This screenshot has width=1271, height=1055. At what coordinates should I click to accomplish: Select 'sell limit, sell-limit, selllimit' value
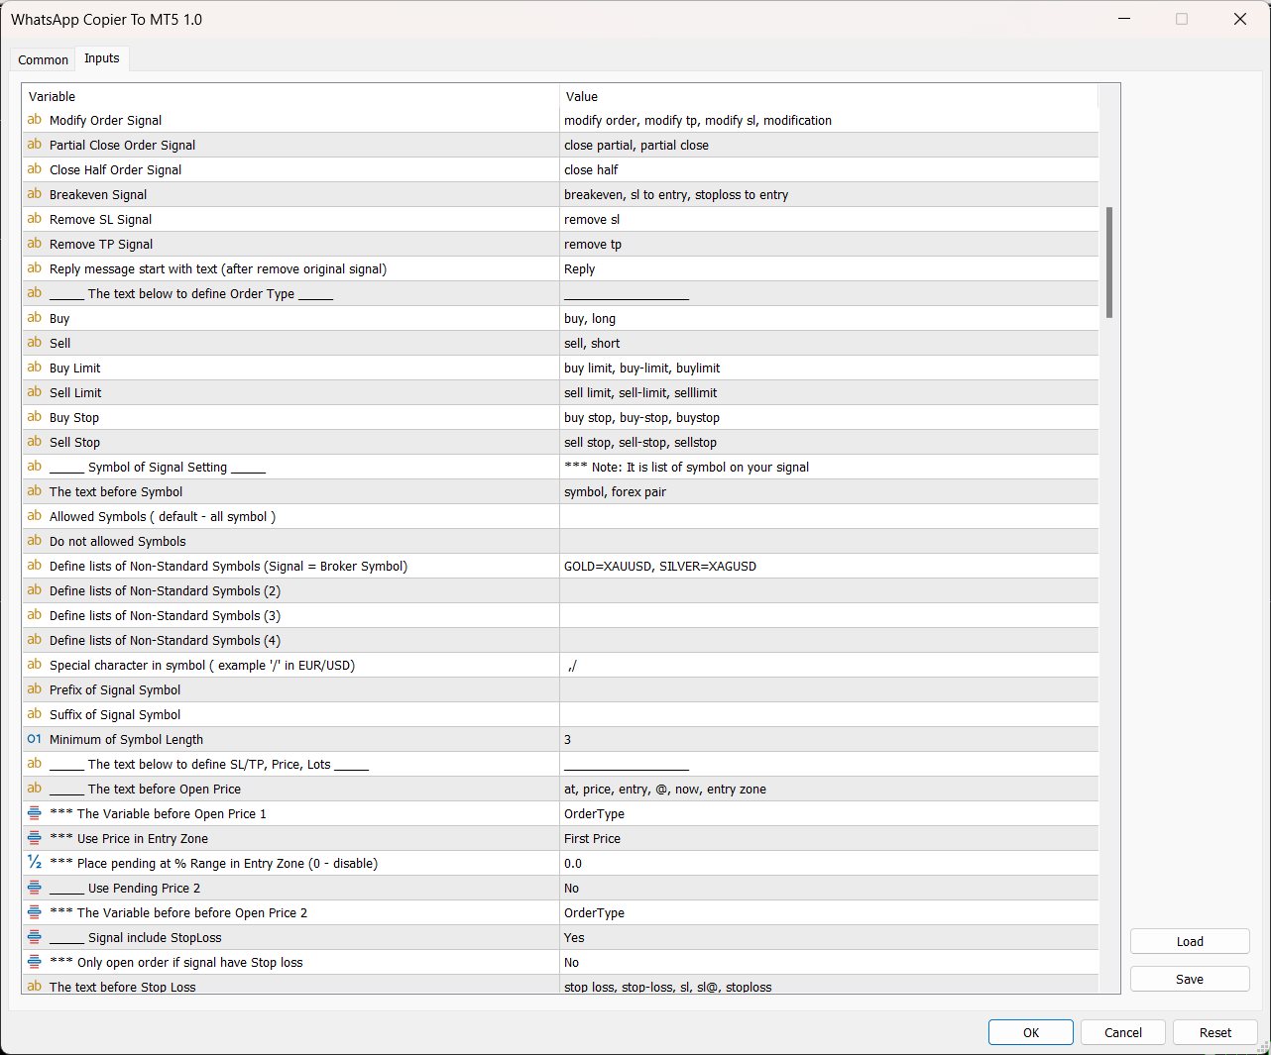click(640, 392)
